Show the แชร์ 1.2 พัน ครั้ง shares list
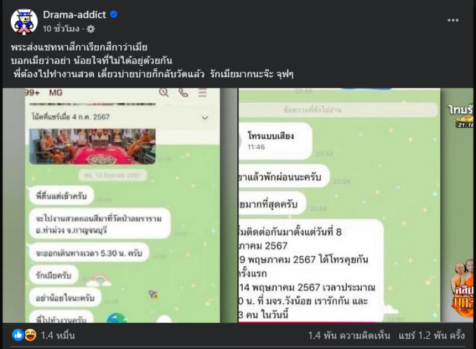 click(x=432, y=335)
